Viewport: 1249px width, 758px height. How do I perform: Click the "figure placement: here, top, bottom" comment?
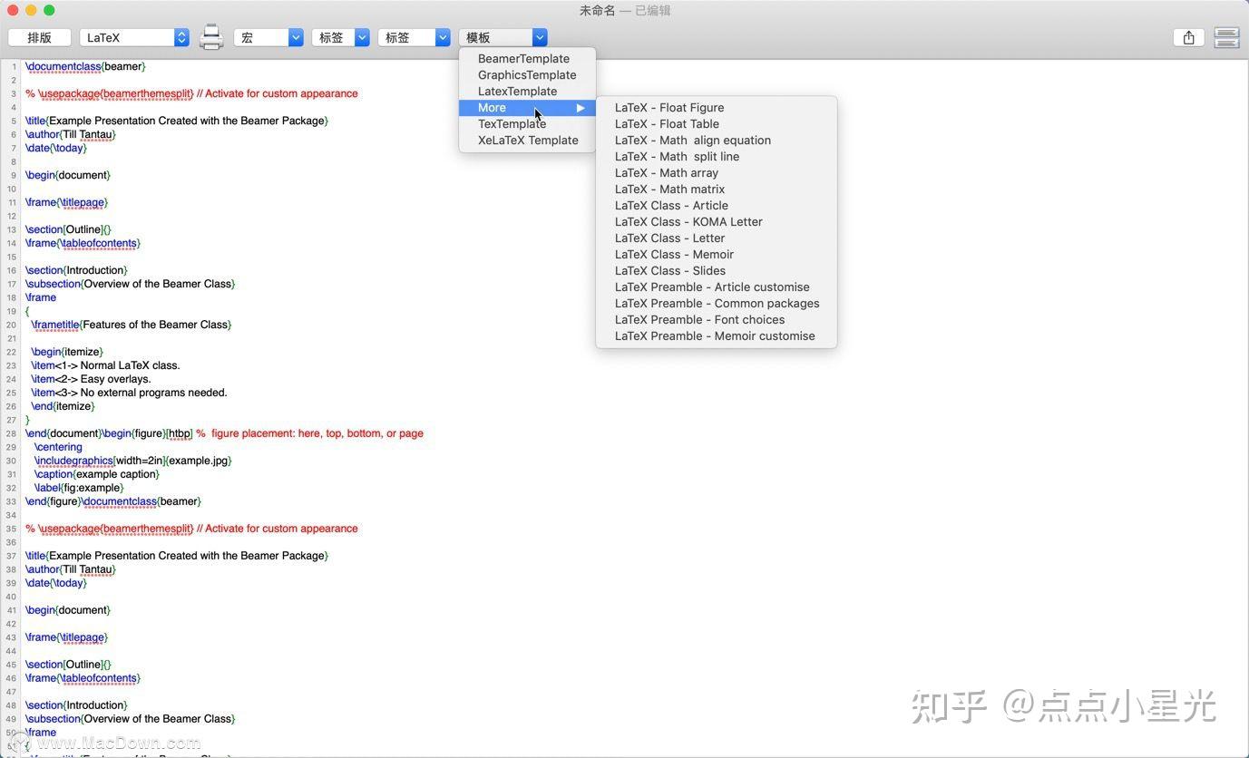(x=310, y=433)
